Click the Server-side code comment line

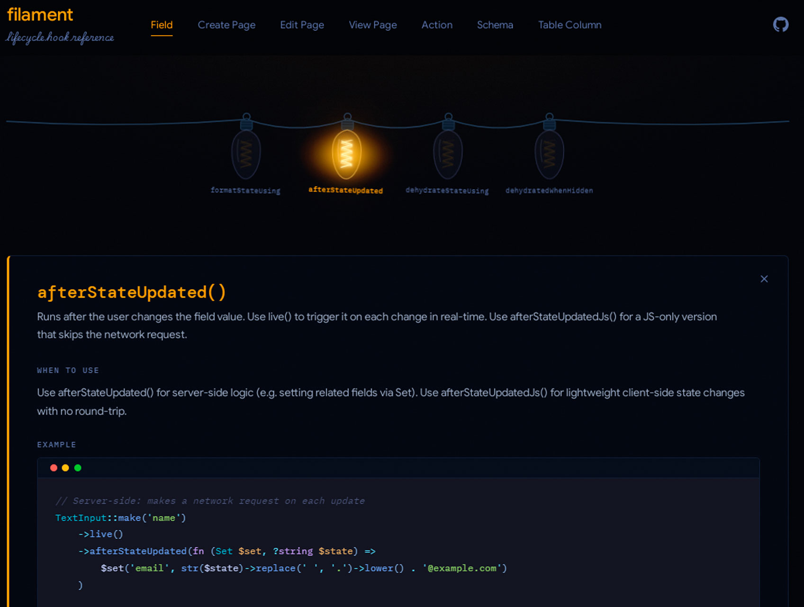(210, 500)
